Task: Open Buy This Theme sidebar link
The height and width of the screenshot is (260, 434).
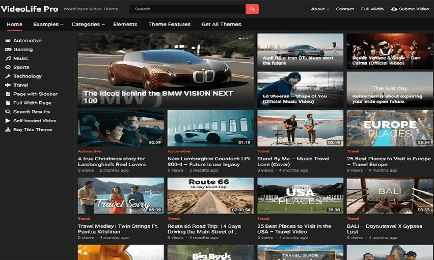Action: (33, 130)
